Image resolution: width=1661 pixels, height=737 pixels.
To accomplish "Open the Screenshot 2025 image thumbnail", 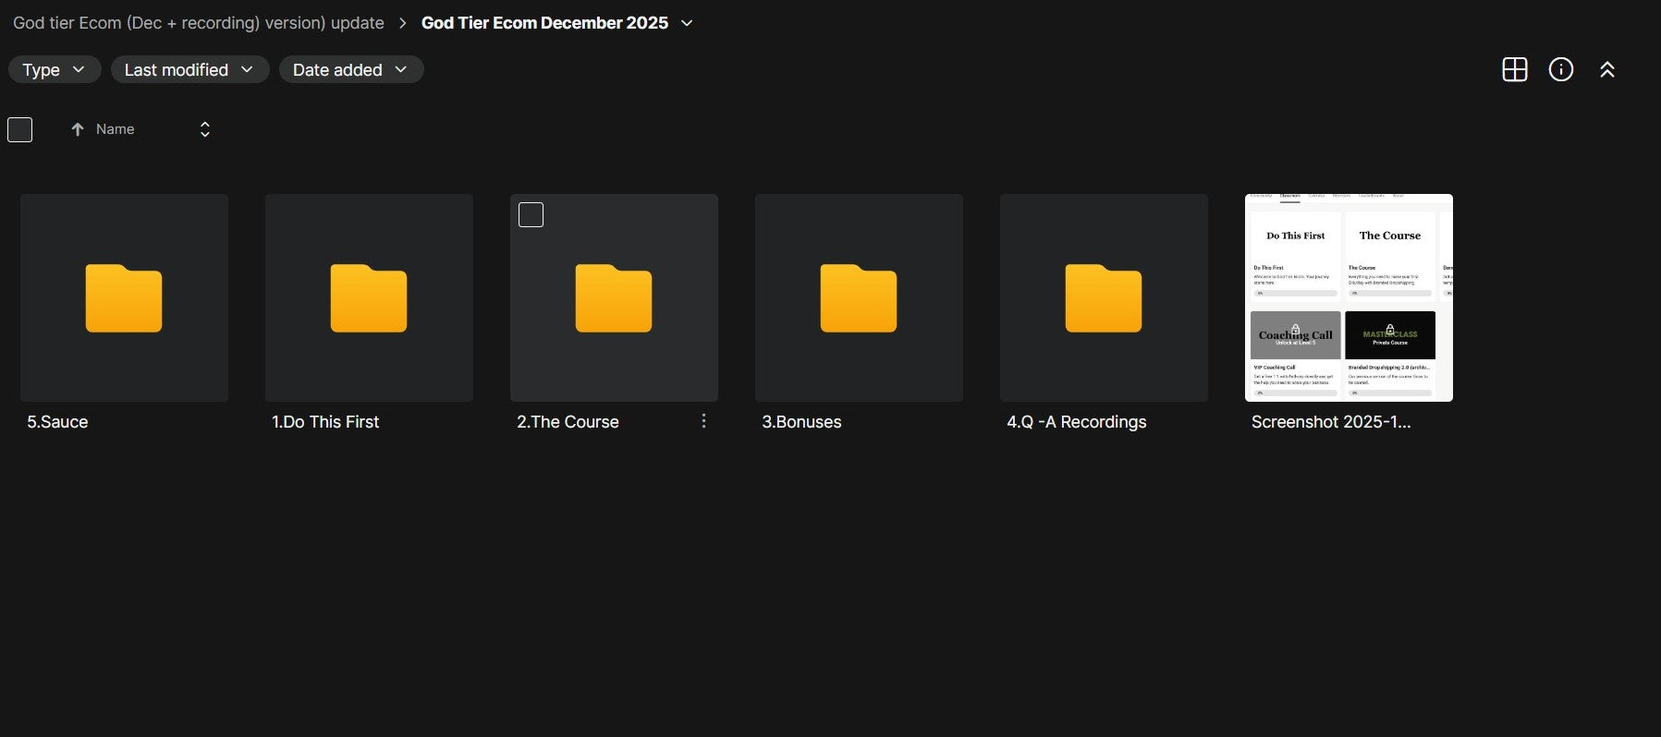I will [1349, 297].
